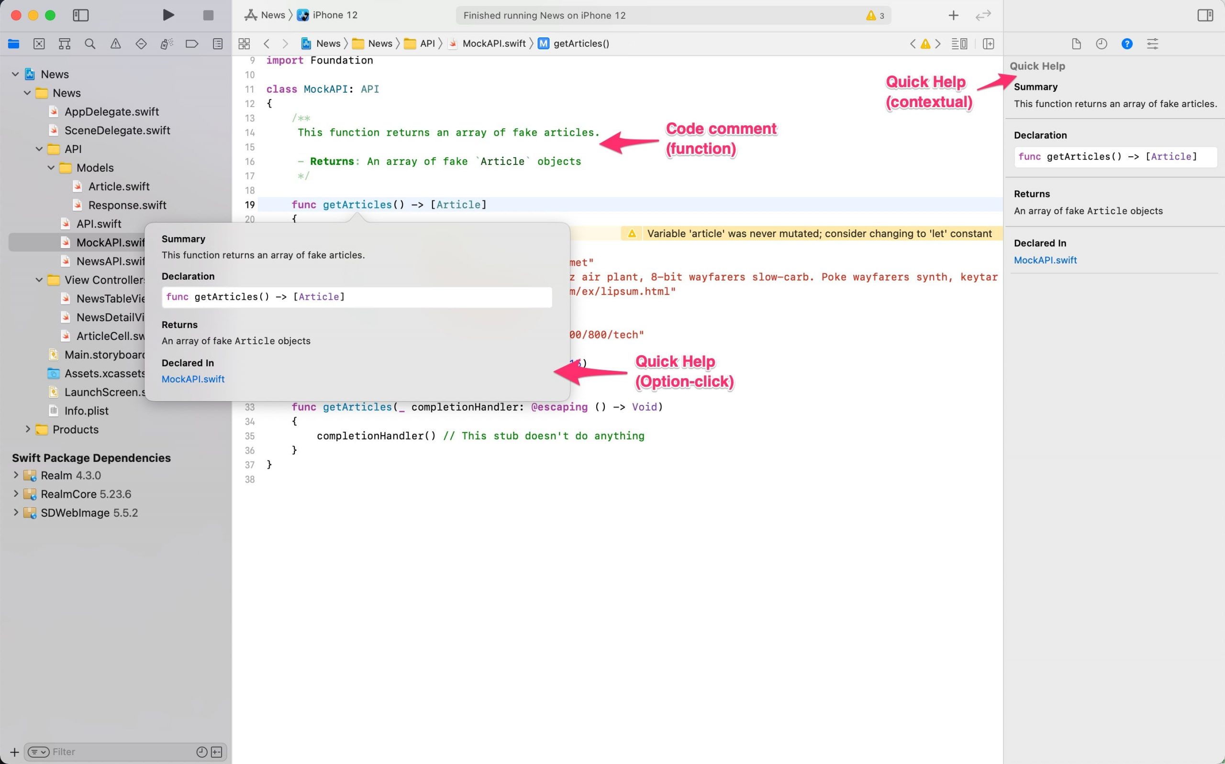Click the issue warning icon in jump bar
Screen dimensions: 1225x764
tap(925, 44)
